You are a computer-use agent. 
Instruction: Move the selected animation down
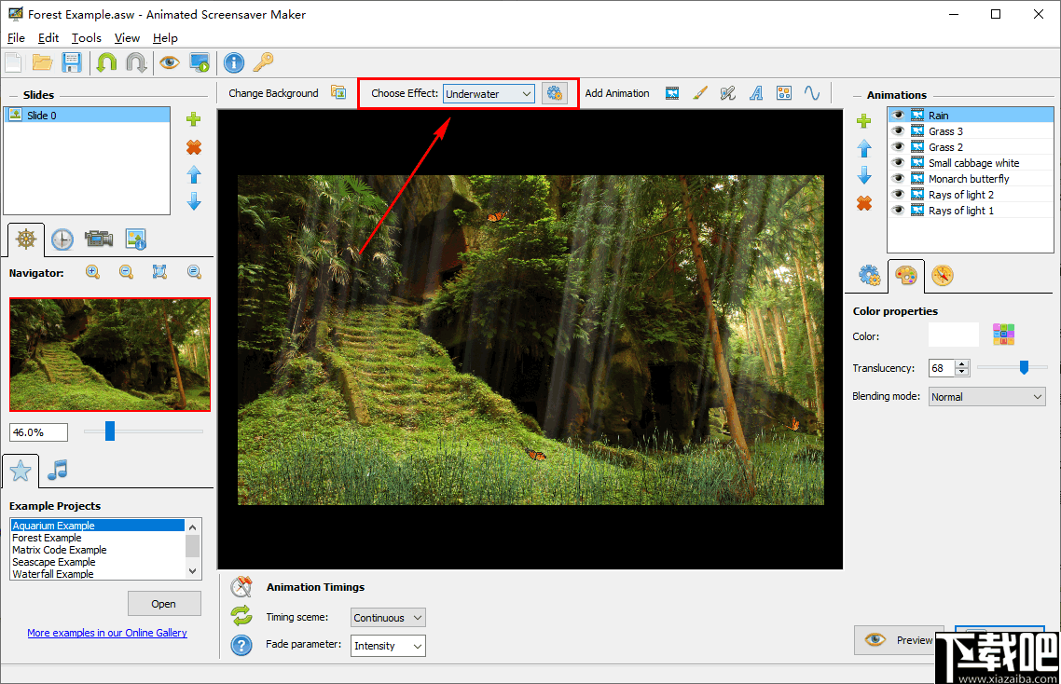(864, 176)
